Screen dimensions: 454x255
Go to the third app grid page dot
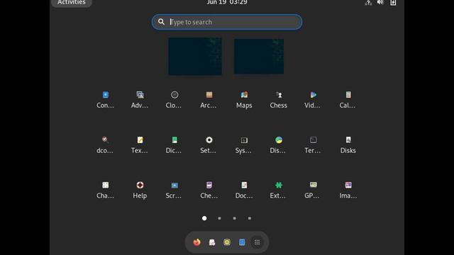pos(235,218)
